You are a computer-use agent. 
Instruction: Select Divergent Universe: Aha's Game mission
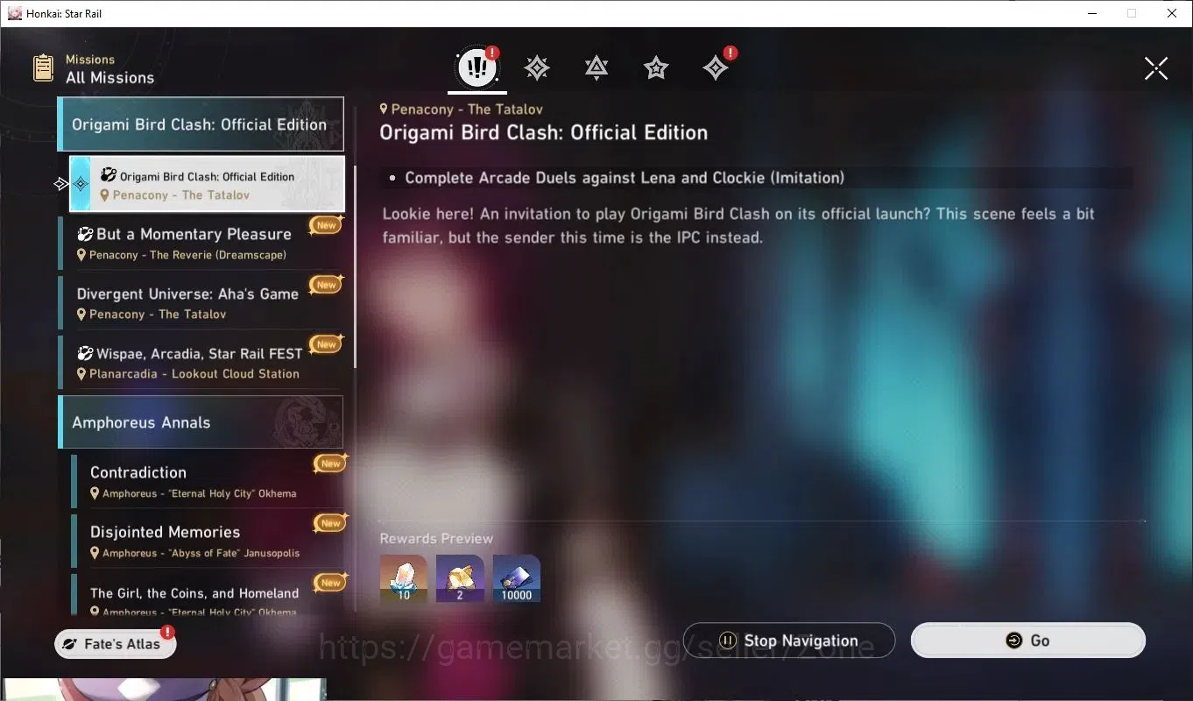[x=201, y=303]
